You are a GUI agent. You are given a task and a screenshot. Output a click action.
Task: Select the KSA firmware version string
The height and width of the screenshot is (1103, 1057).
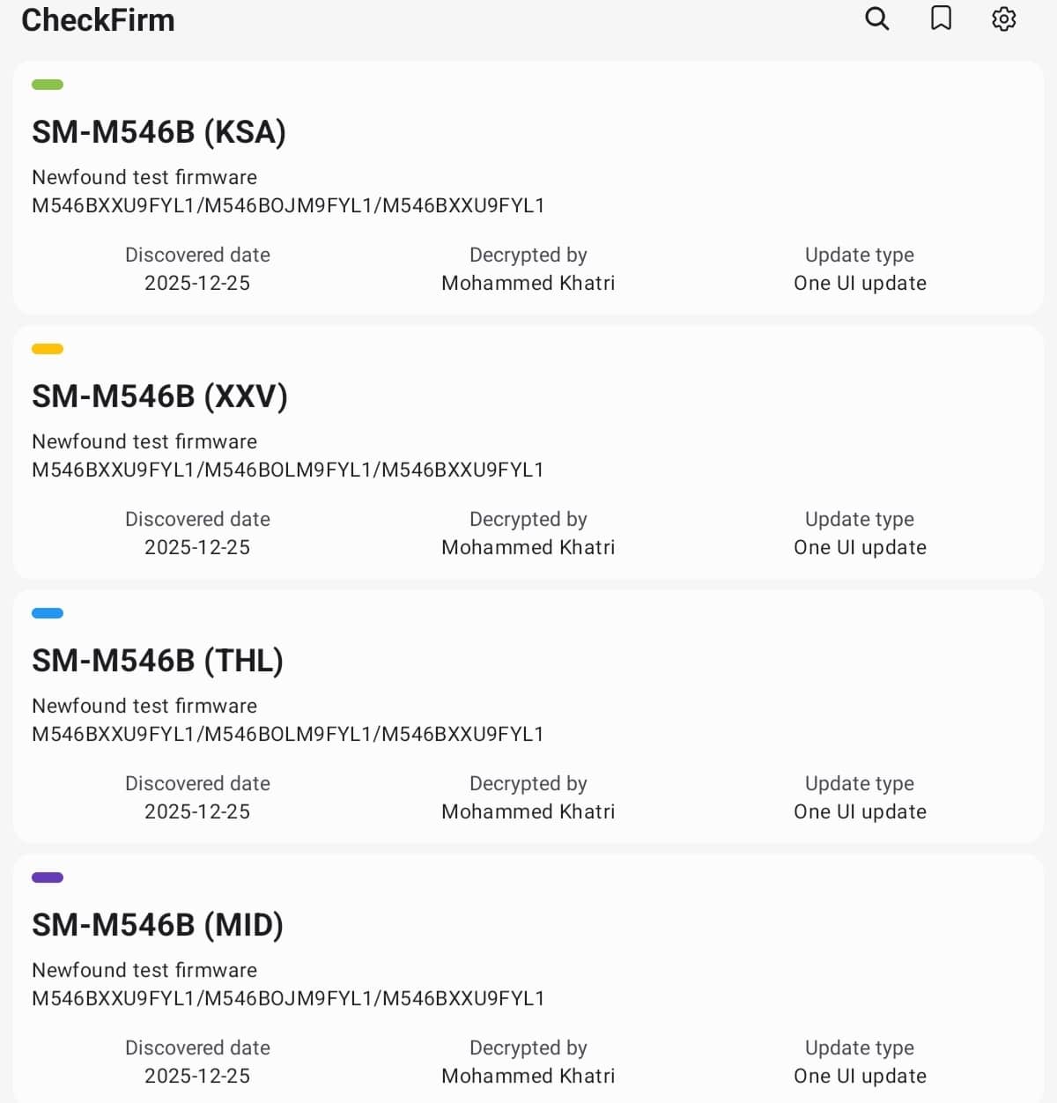point(288,205)
